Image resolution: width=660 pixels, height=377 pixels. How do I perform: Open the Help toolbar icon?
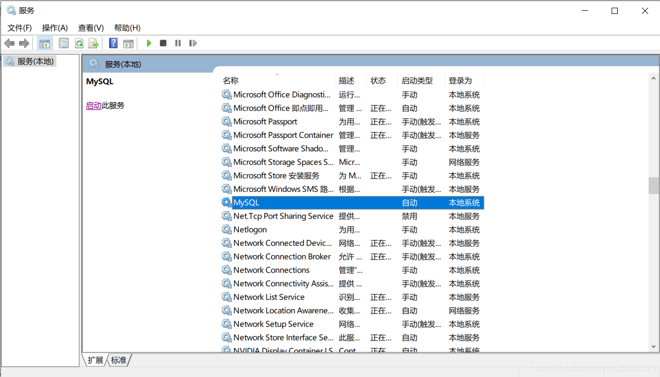[113, 43]
